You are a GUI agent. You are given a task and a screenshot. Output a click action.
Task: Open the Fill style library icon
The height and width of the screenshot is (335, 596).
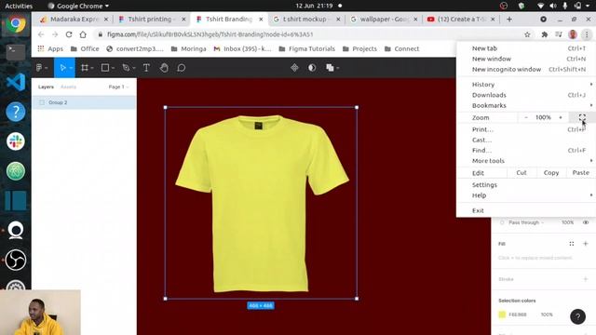coord(571,244)
